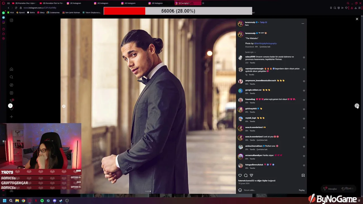Open Instagram logo in left sidebar
Viewport: 363px width, 204px height.
(x=11, y=20)
